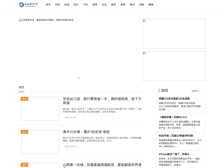Open the 消费 navigation link
Viewport: 224px width, 168px height.
coord(142,5)
